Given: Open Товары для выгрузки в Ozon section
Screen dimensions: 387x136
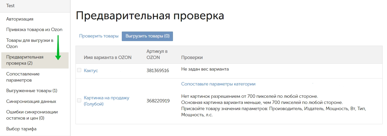Looking at the screenshot, I should tap(30, 43).
